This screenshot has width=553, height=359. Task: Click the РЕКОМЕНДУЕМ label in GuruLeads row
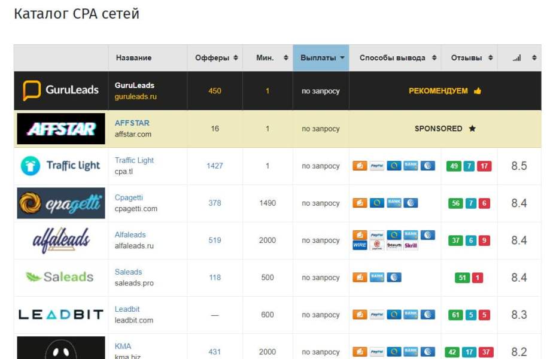pyautogui.click(x=438, y=91)
